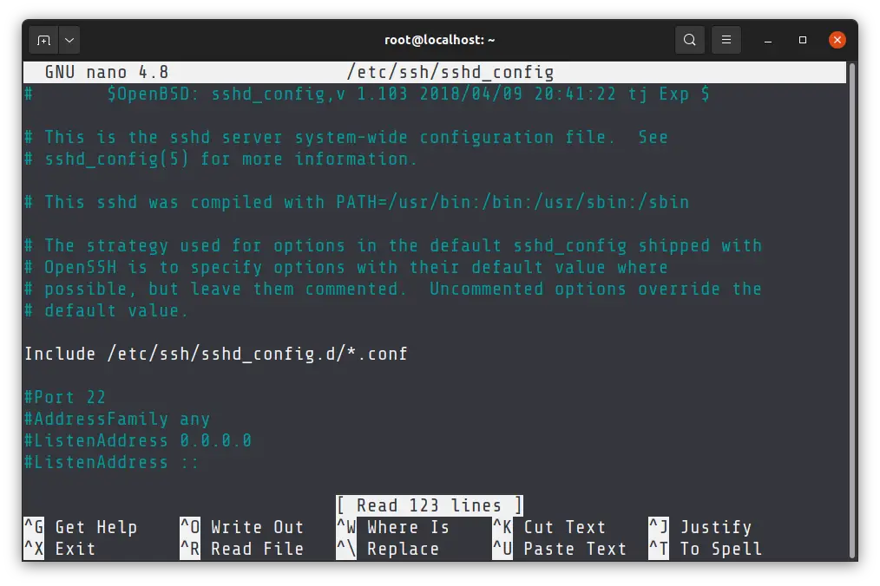880x586 pixels.
Task: Click Write Out to save the file
Action: pyautogui.click(x=258, y=527)
